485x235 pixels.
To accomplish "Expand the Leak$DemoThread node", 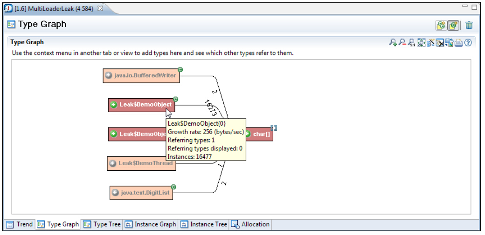I will 112,163.
